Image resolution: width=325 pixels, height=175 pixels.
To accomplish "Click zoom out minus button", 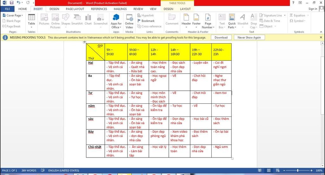I will coord(284,171).
